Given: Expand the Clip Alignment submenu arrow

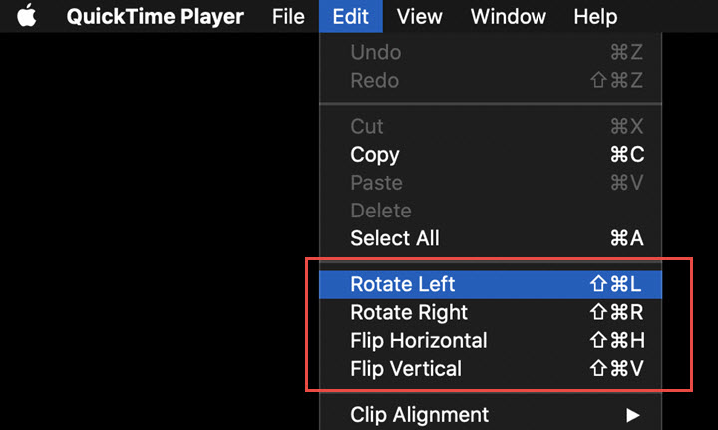Looking at the screenshot, I should 632,414.
